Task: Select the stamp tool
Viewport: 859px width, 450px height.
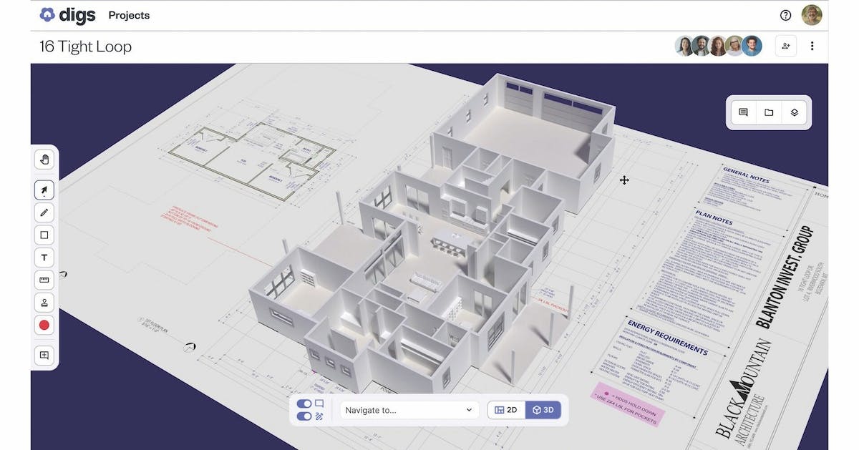Action: (44, 302)
